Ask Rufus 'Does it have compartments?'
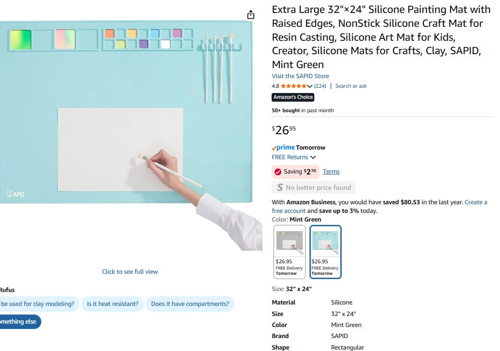500x351 pixels. [x=190, y=304]
